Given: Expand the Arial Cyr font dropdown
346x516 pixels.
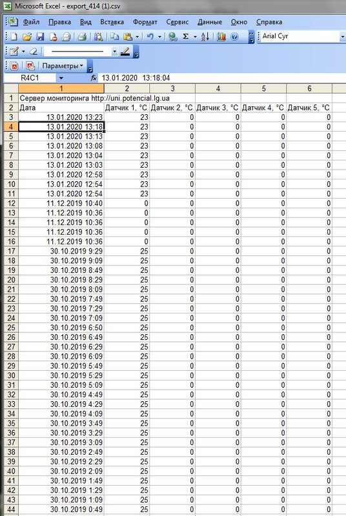Looking at the screenshot, I should (x=342, y=37).
